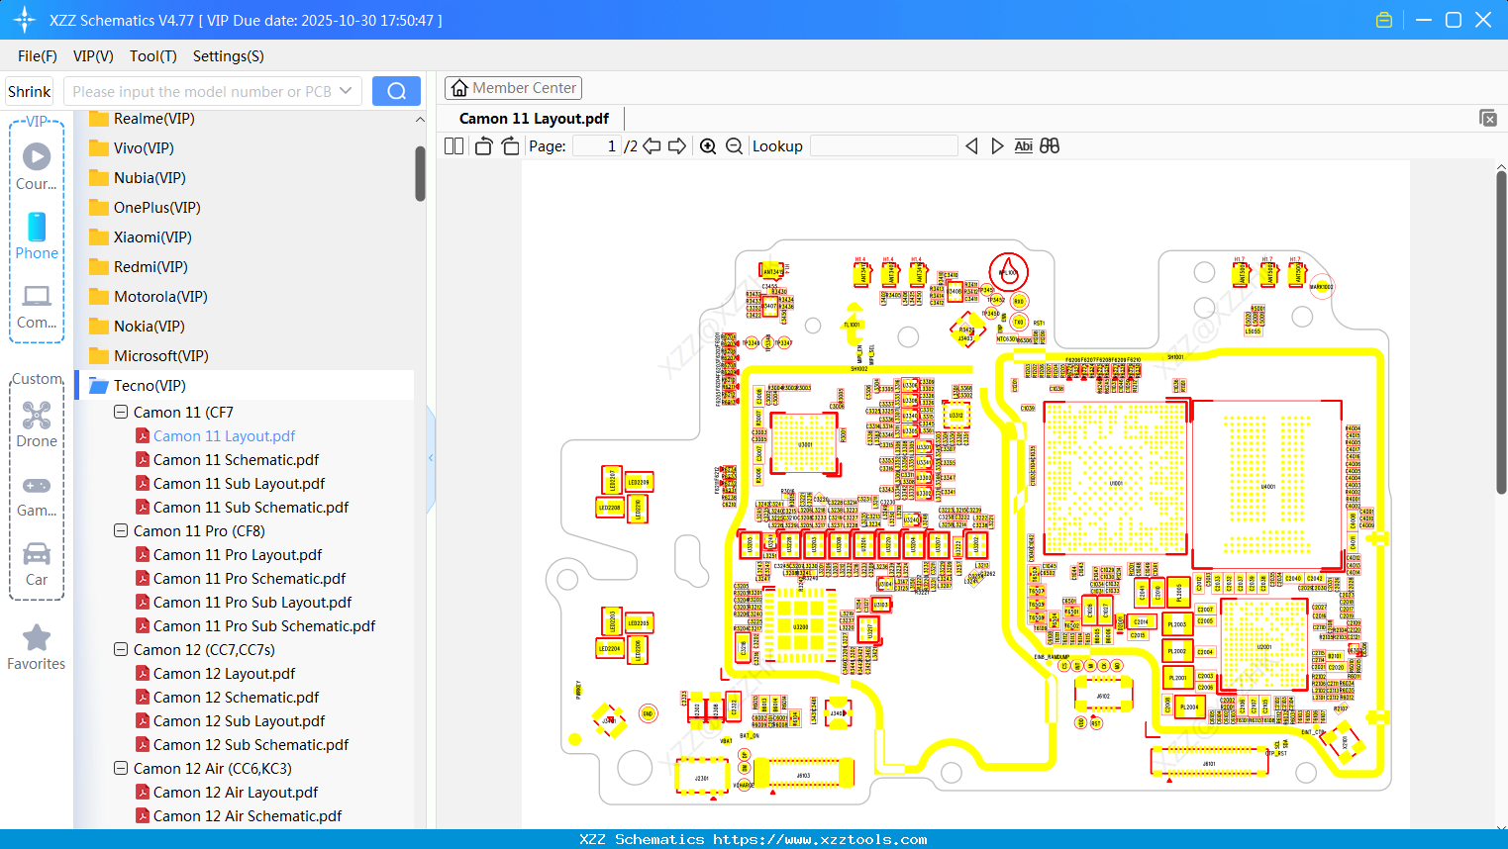
Task: Zoom out of the PDF layout
Action: 734,145
